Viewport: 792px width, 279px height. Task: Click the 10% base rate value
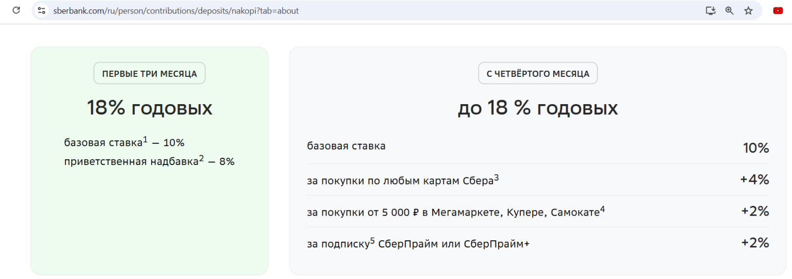click(x=756, y=148)
